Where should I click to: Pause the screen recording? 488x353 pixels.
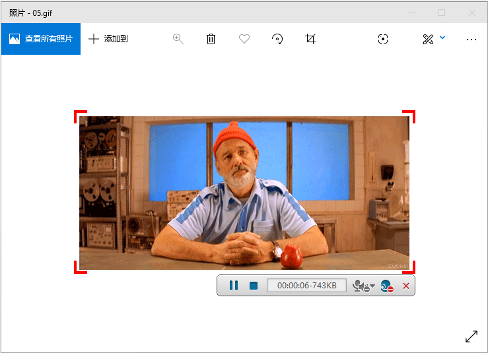point(233,286)
